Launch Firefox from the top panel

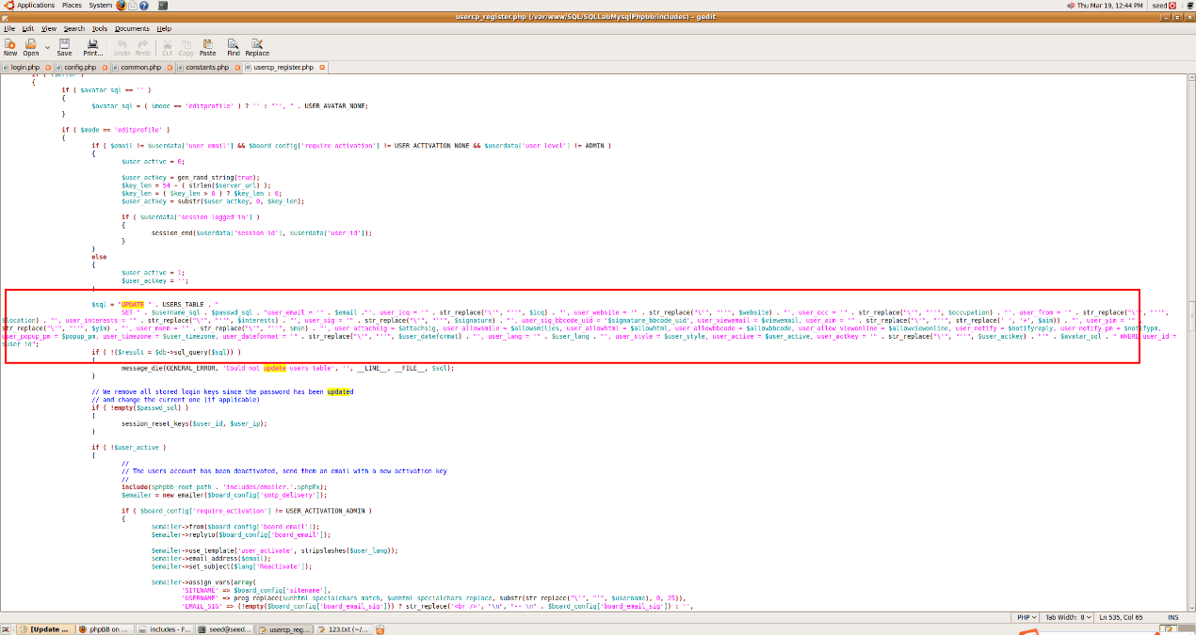click(x=121, y=6)
